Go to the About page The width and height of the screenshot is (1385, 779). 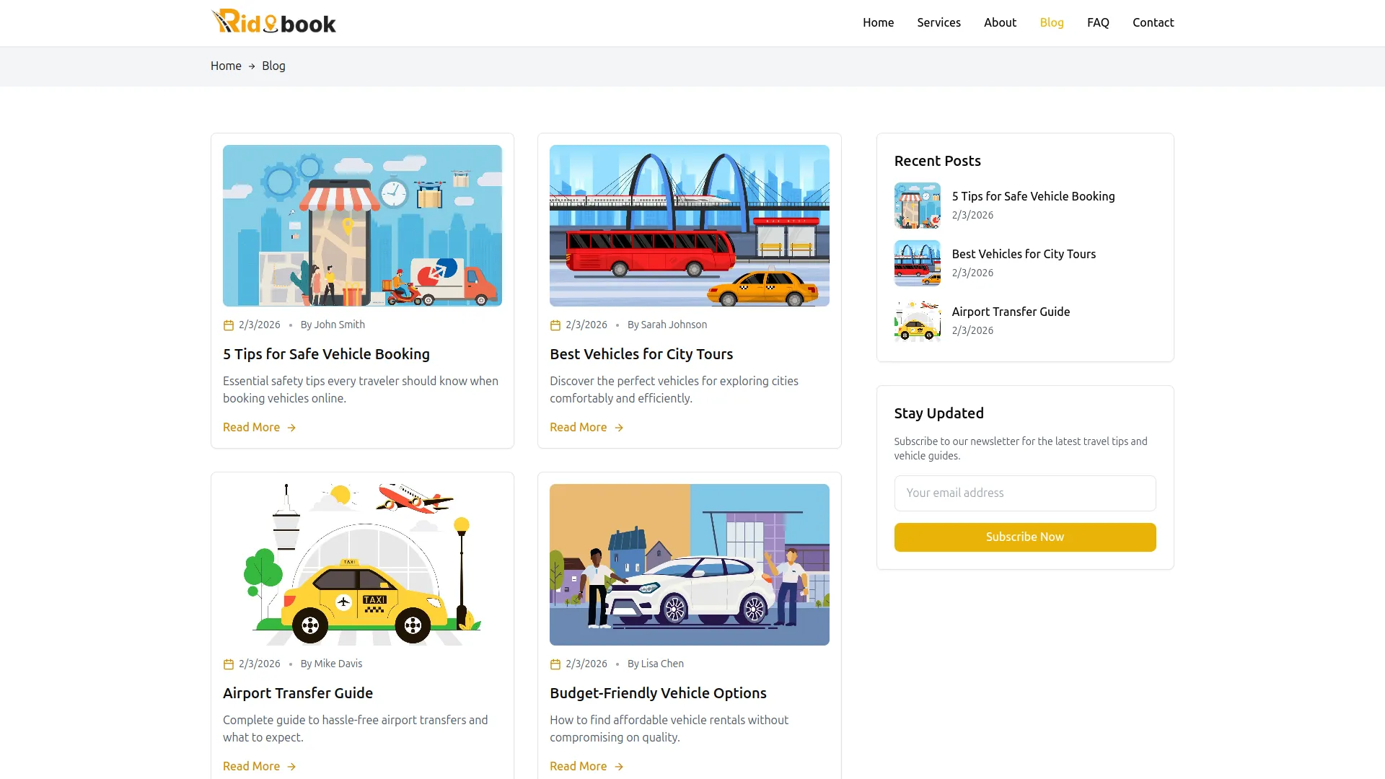(x=1000, y=22)
